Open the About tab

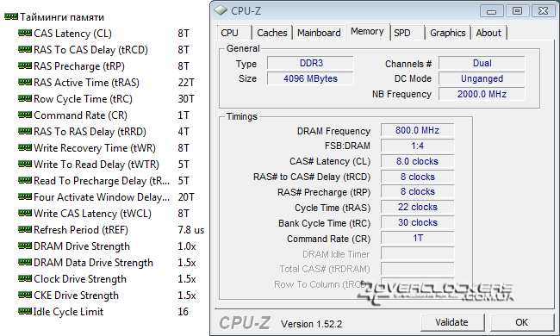click(x=488, y=33)
